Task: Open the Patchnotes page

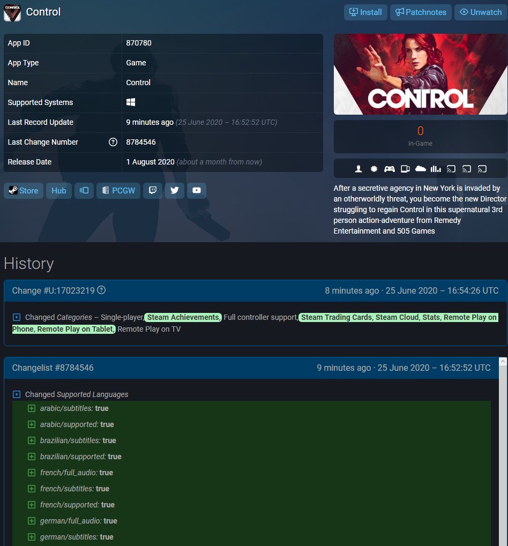Action: point(421,12)
